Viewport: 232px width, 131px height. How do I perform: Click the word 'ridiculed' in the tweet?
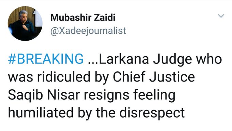(64, 77)
